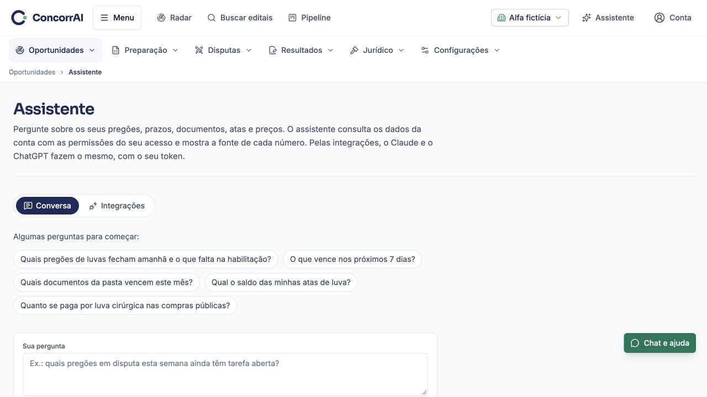
Task: Open the Alfa fictícia company selector
Action: pos(530,18)
